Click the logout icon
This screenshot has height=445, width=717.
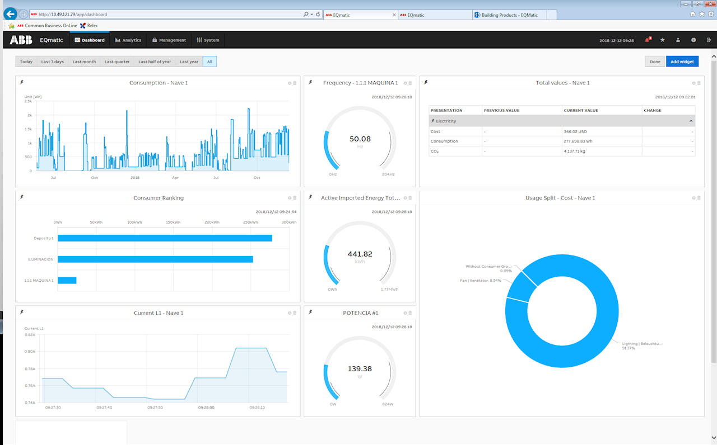(x=709, y=40)
